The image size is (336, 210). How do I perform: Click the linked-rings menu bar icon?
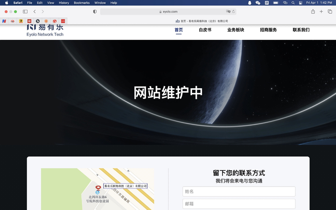pos(285,3)
